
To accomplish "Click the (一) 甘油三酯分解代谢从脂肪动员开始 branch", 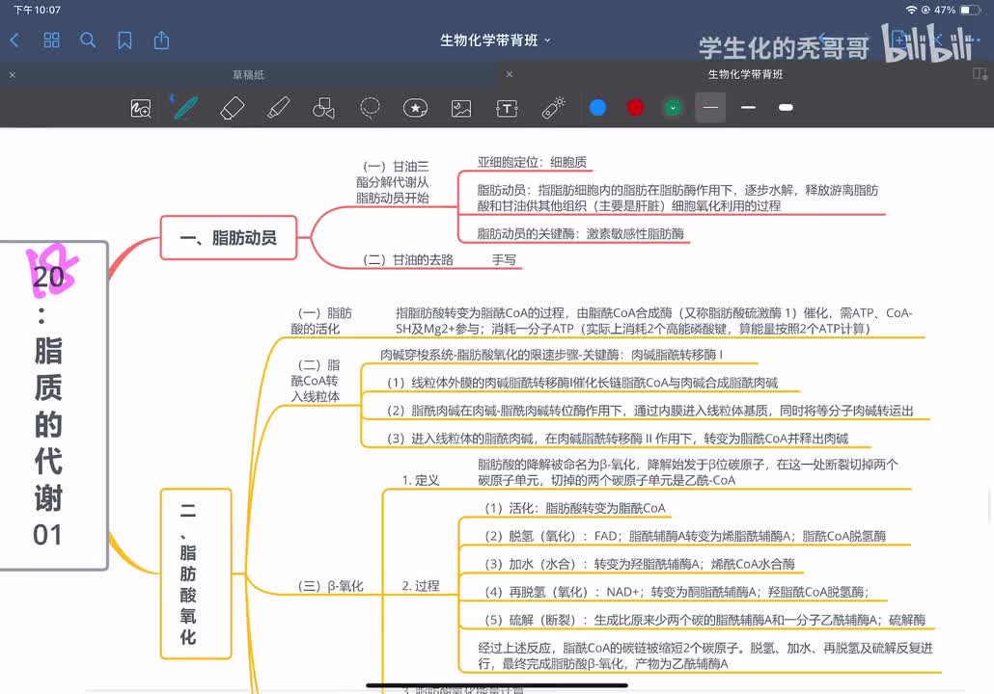I will (393, 182).
